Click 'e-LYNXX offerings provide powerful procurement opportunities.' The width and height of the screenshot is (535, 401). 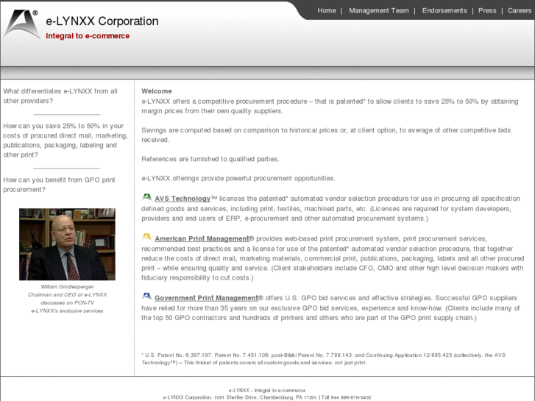238,179
